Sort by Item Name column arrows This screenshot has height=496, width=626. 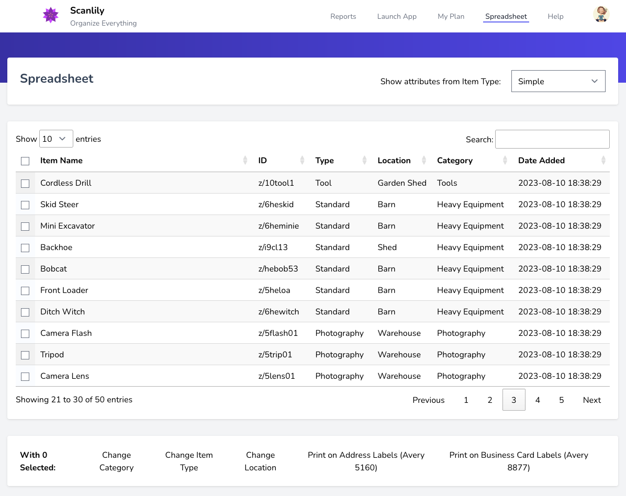pyautogui.click(x=245, y=161)
